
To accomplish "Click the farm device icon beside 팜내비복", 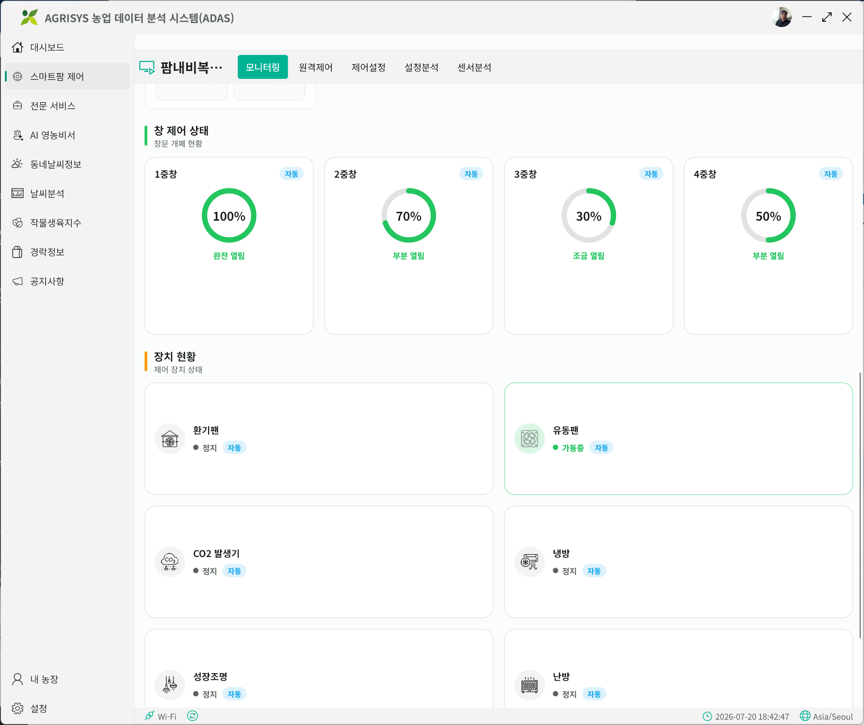I will click(x=147, y=67).
